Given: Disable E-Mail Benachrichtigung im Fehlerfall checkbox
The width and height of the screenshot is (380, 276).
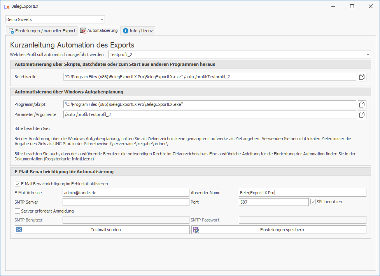Looking at the screenshot, I should [17, 184].
